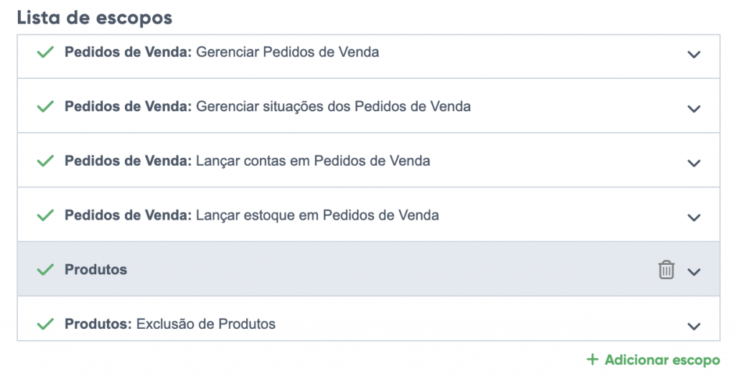Expand the Exclusão de Produtos scope chevron
The width and height of the screenshot is (735, 379).
click(693, 326)
